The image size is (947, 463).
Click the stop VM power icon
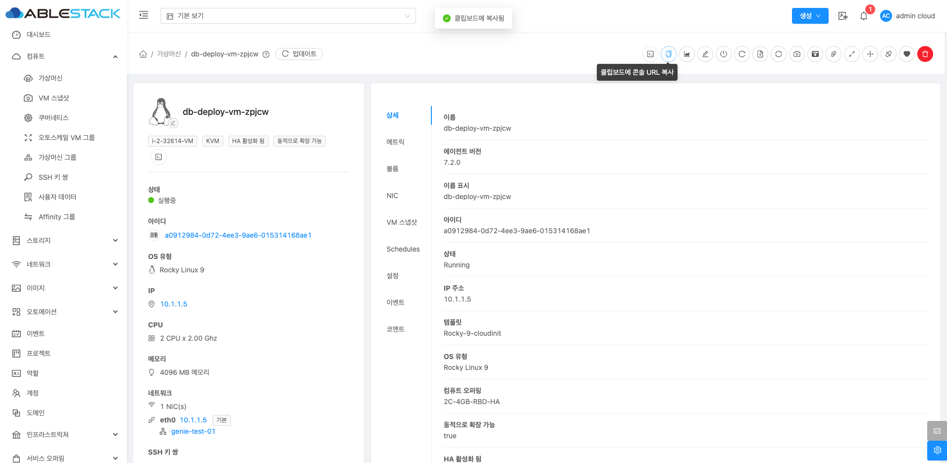(724, 54)
